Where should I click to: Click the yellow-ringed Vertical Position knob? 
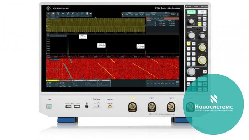[x=202, y=48]
